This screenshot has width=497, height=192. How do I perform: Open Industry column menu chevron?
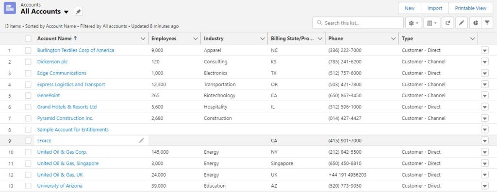(263, 39)
